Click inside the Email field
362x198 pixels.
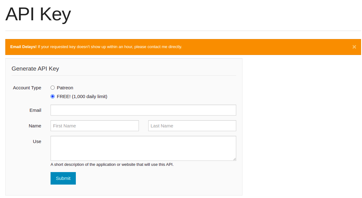tap(143, 110)
